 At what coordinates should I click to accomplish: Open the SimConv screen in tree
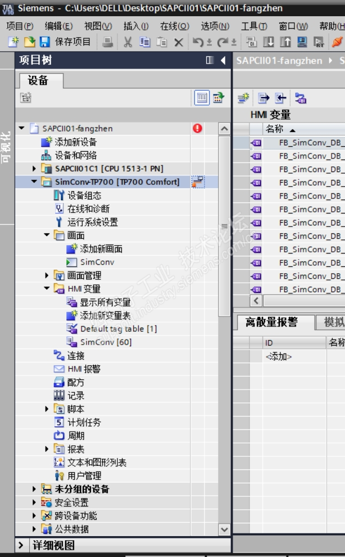[97, 262]
